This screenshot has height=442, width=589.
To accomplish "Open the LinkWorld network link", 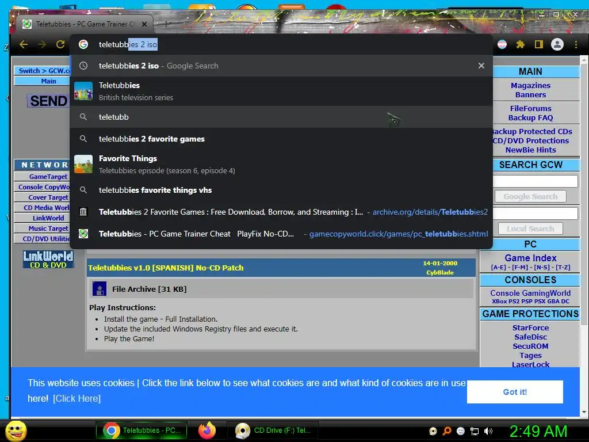I will pos(48,218).
